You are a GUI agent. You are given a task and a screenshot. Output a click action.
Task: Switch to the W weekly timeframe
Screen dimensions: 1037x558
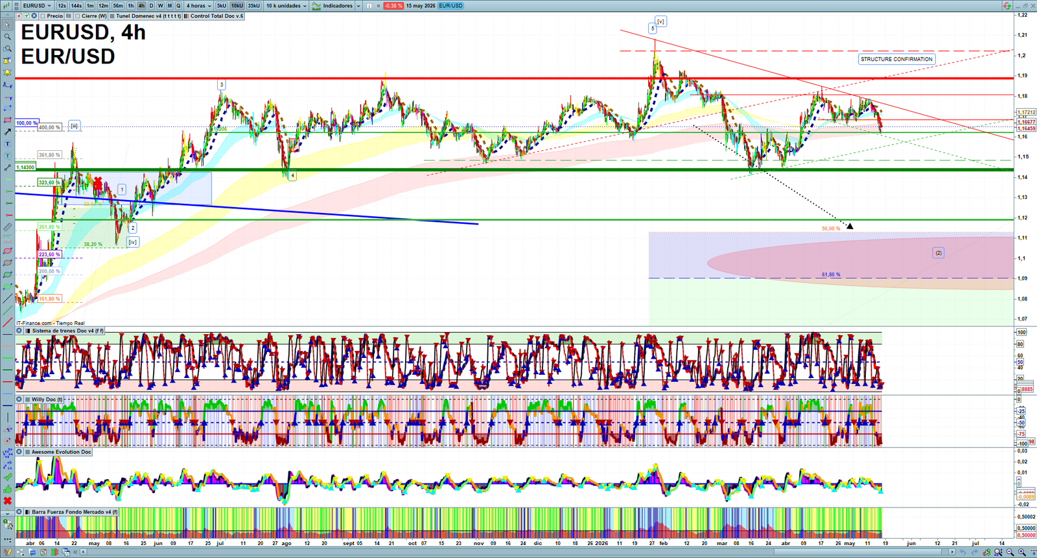point(160,6)
